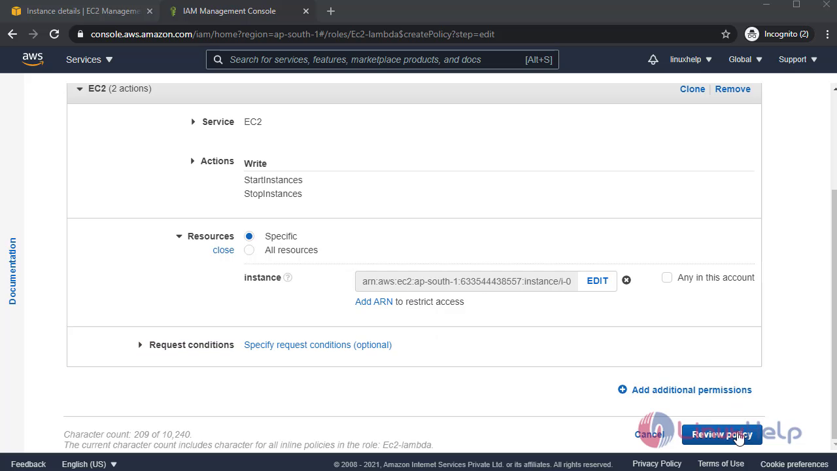The image size is (837, 471).
Task: Click the plus icon for additional permissions
Action: 623,390
